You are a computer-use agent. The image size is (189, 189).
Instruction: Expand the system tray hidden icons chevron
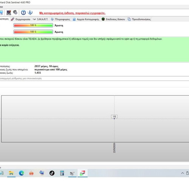point(183,173)
